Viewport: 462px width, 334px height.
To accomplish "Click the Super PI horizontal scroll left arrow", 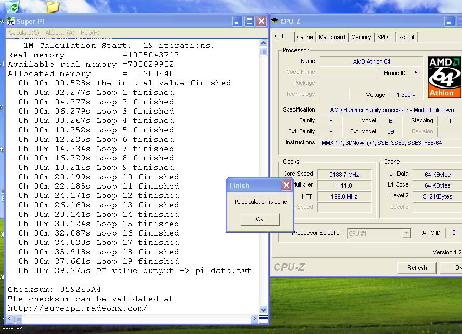I will (10, 319).
